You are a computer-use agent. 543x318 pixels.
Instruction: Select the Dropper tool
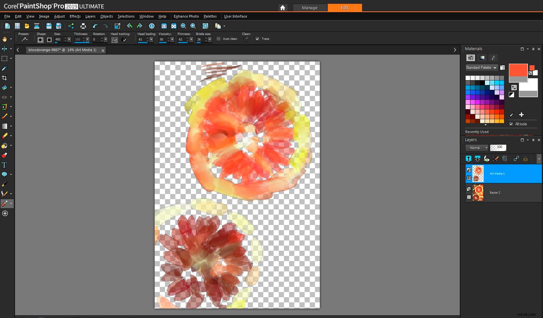5,68
